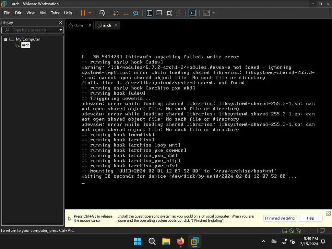
Task: Pause the virtual machine with the orange button
Action: [83, 13]
